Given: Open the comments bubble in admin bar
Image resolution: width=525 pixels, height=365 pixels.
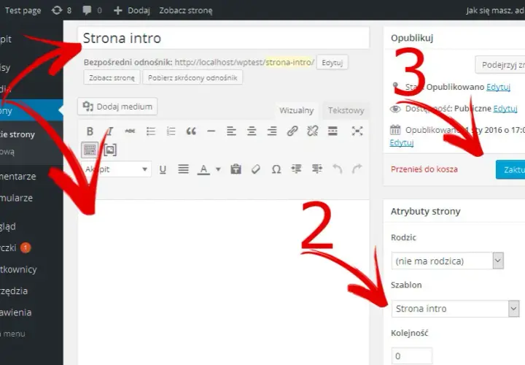Looking at the screenshot, I should [x=92, y=10].
